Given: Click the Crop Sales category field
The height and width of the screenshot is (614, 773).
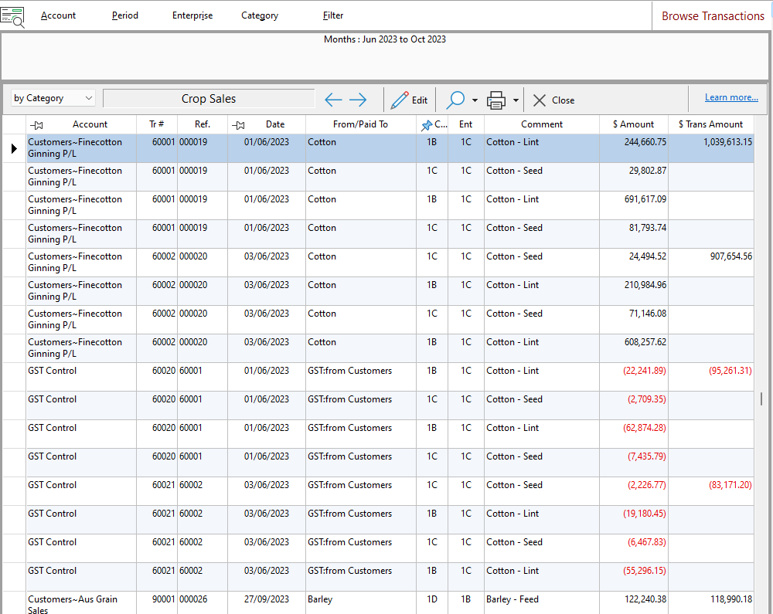Looking at the screenshot, I should click(209, 99).
